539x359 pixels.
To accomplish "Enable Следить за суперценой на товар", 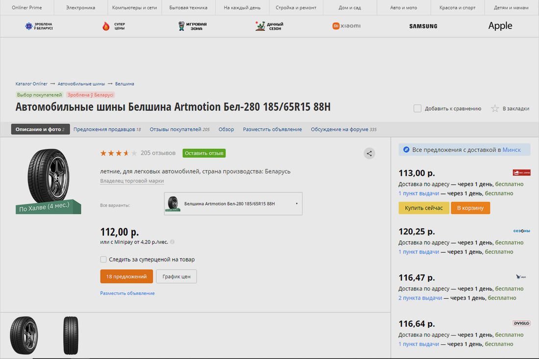I will [103, 259].
